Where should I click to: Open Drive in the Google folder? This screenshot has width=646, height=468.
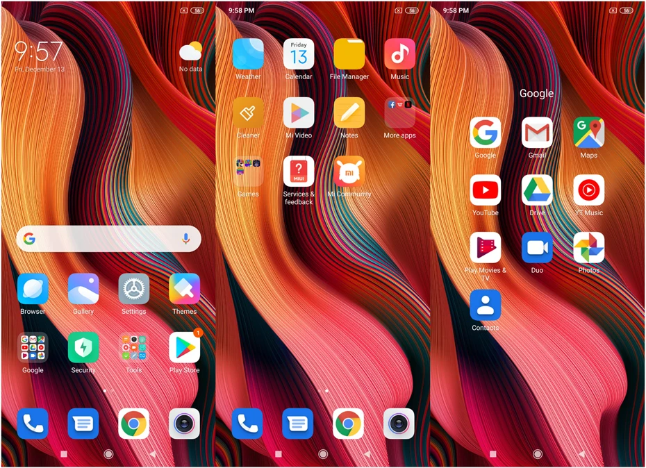[x=537, y=190]
